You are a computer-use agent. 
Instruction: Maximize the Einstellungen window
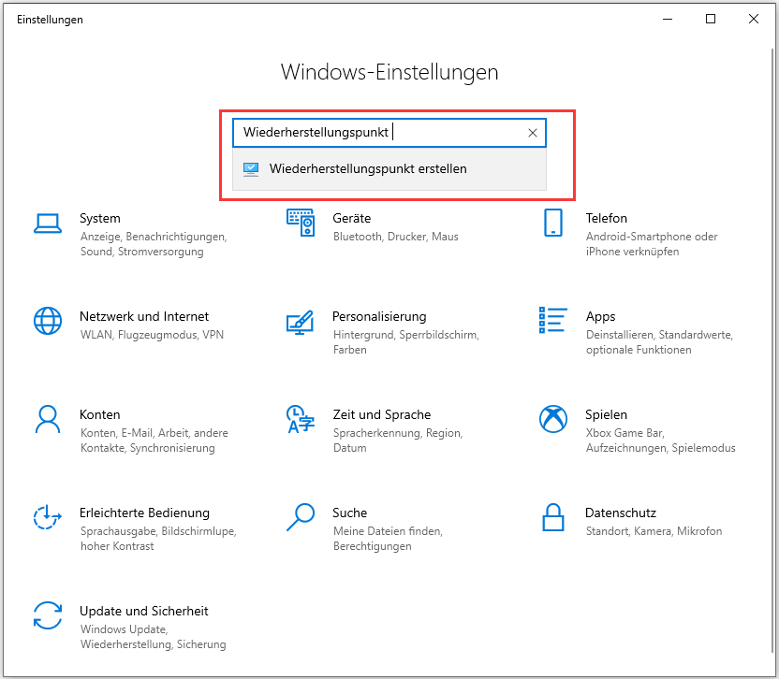coord(711,19)
